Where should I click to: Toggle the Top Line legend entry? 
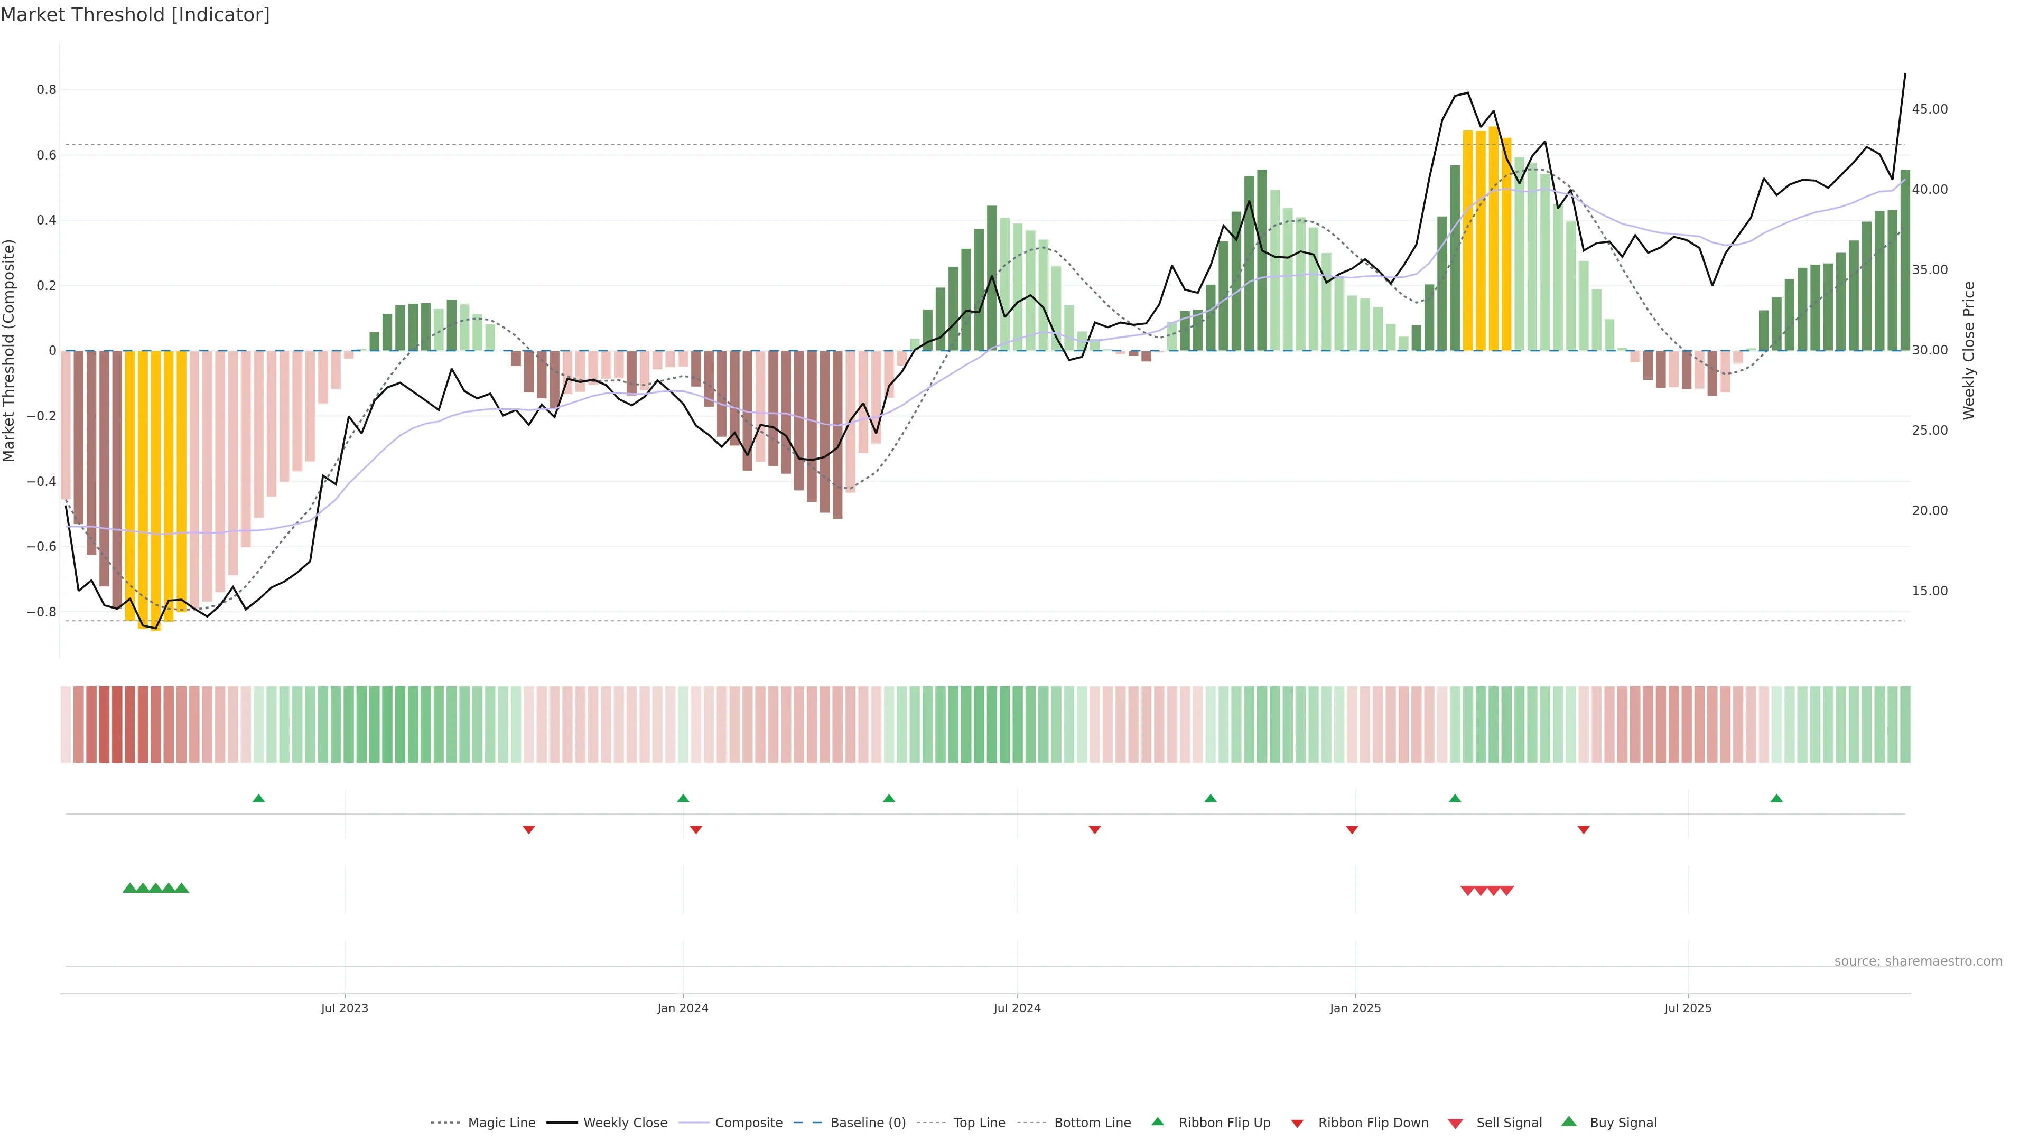coord(979,1123)
